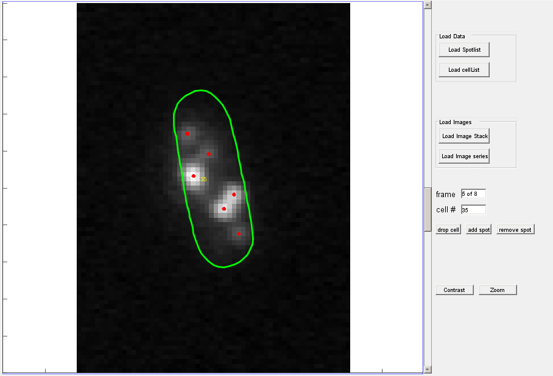Viewport: 553px width, 376px height.
Task: Click the scrollbar up arrow
Action: click(428, 5)
